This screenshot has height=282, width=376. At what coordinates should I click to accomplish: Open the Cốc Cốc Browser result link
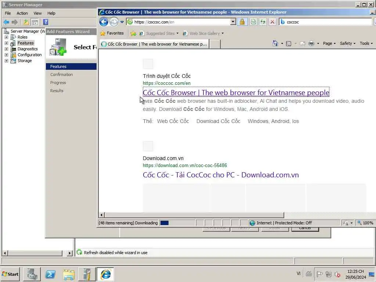pos(236,93)
